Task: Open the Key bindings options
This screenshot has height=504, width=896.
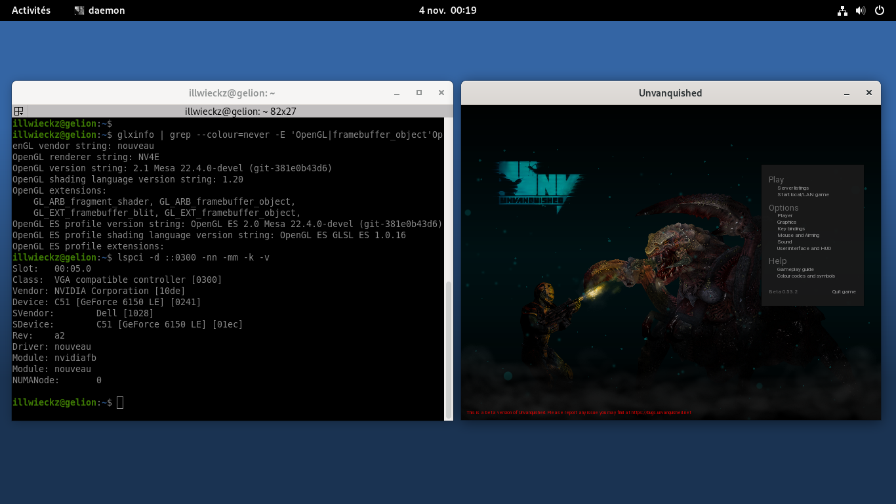Action: pyautogui.click(x=791, y=229)
